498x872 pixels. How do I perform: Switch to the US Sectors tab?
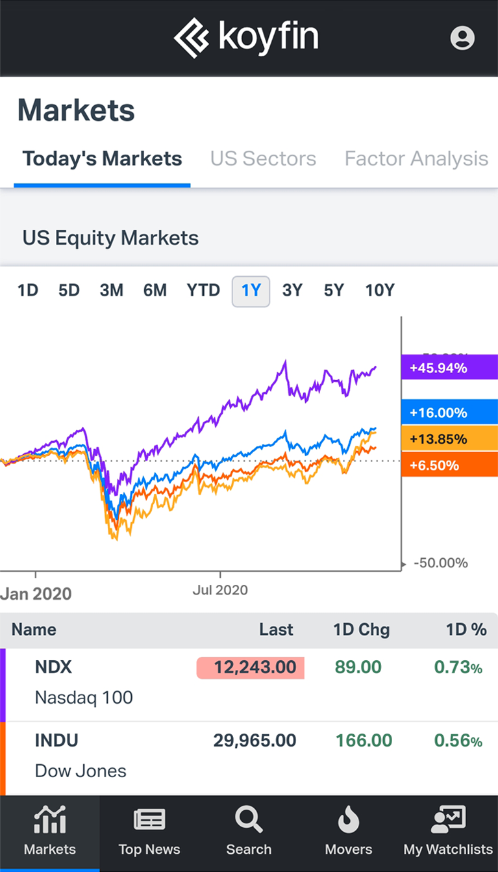point(263,159)
